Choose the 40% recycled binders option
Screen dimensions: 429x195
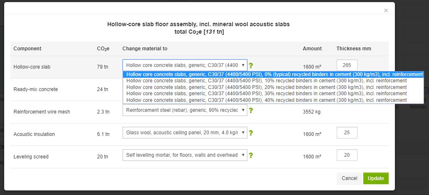pos(266,100)
